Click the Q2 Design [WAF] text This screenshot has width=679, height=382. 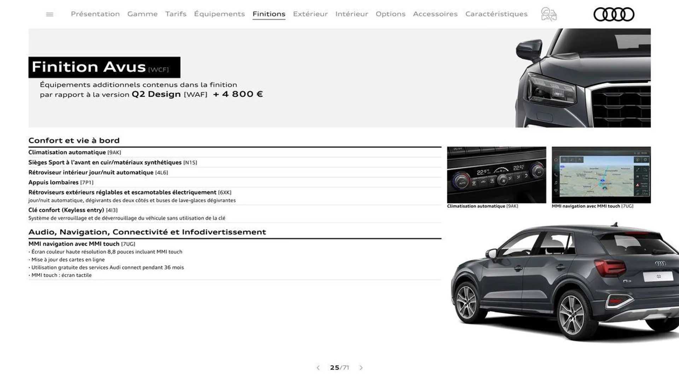[169, 94]
